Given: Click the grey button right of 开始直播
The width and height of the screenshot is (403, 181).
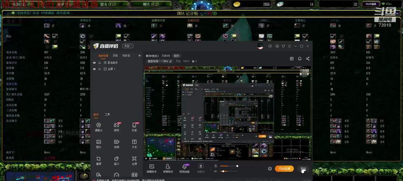Looking at the screenshot, I should point(304,169).
